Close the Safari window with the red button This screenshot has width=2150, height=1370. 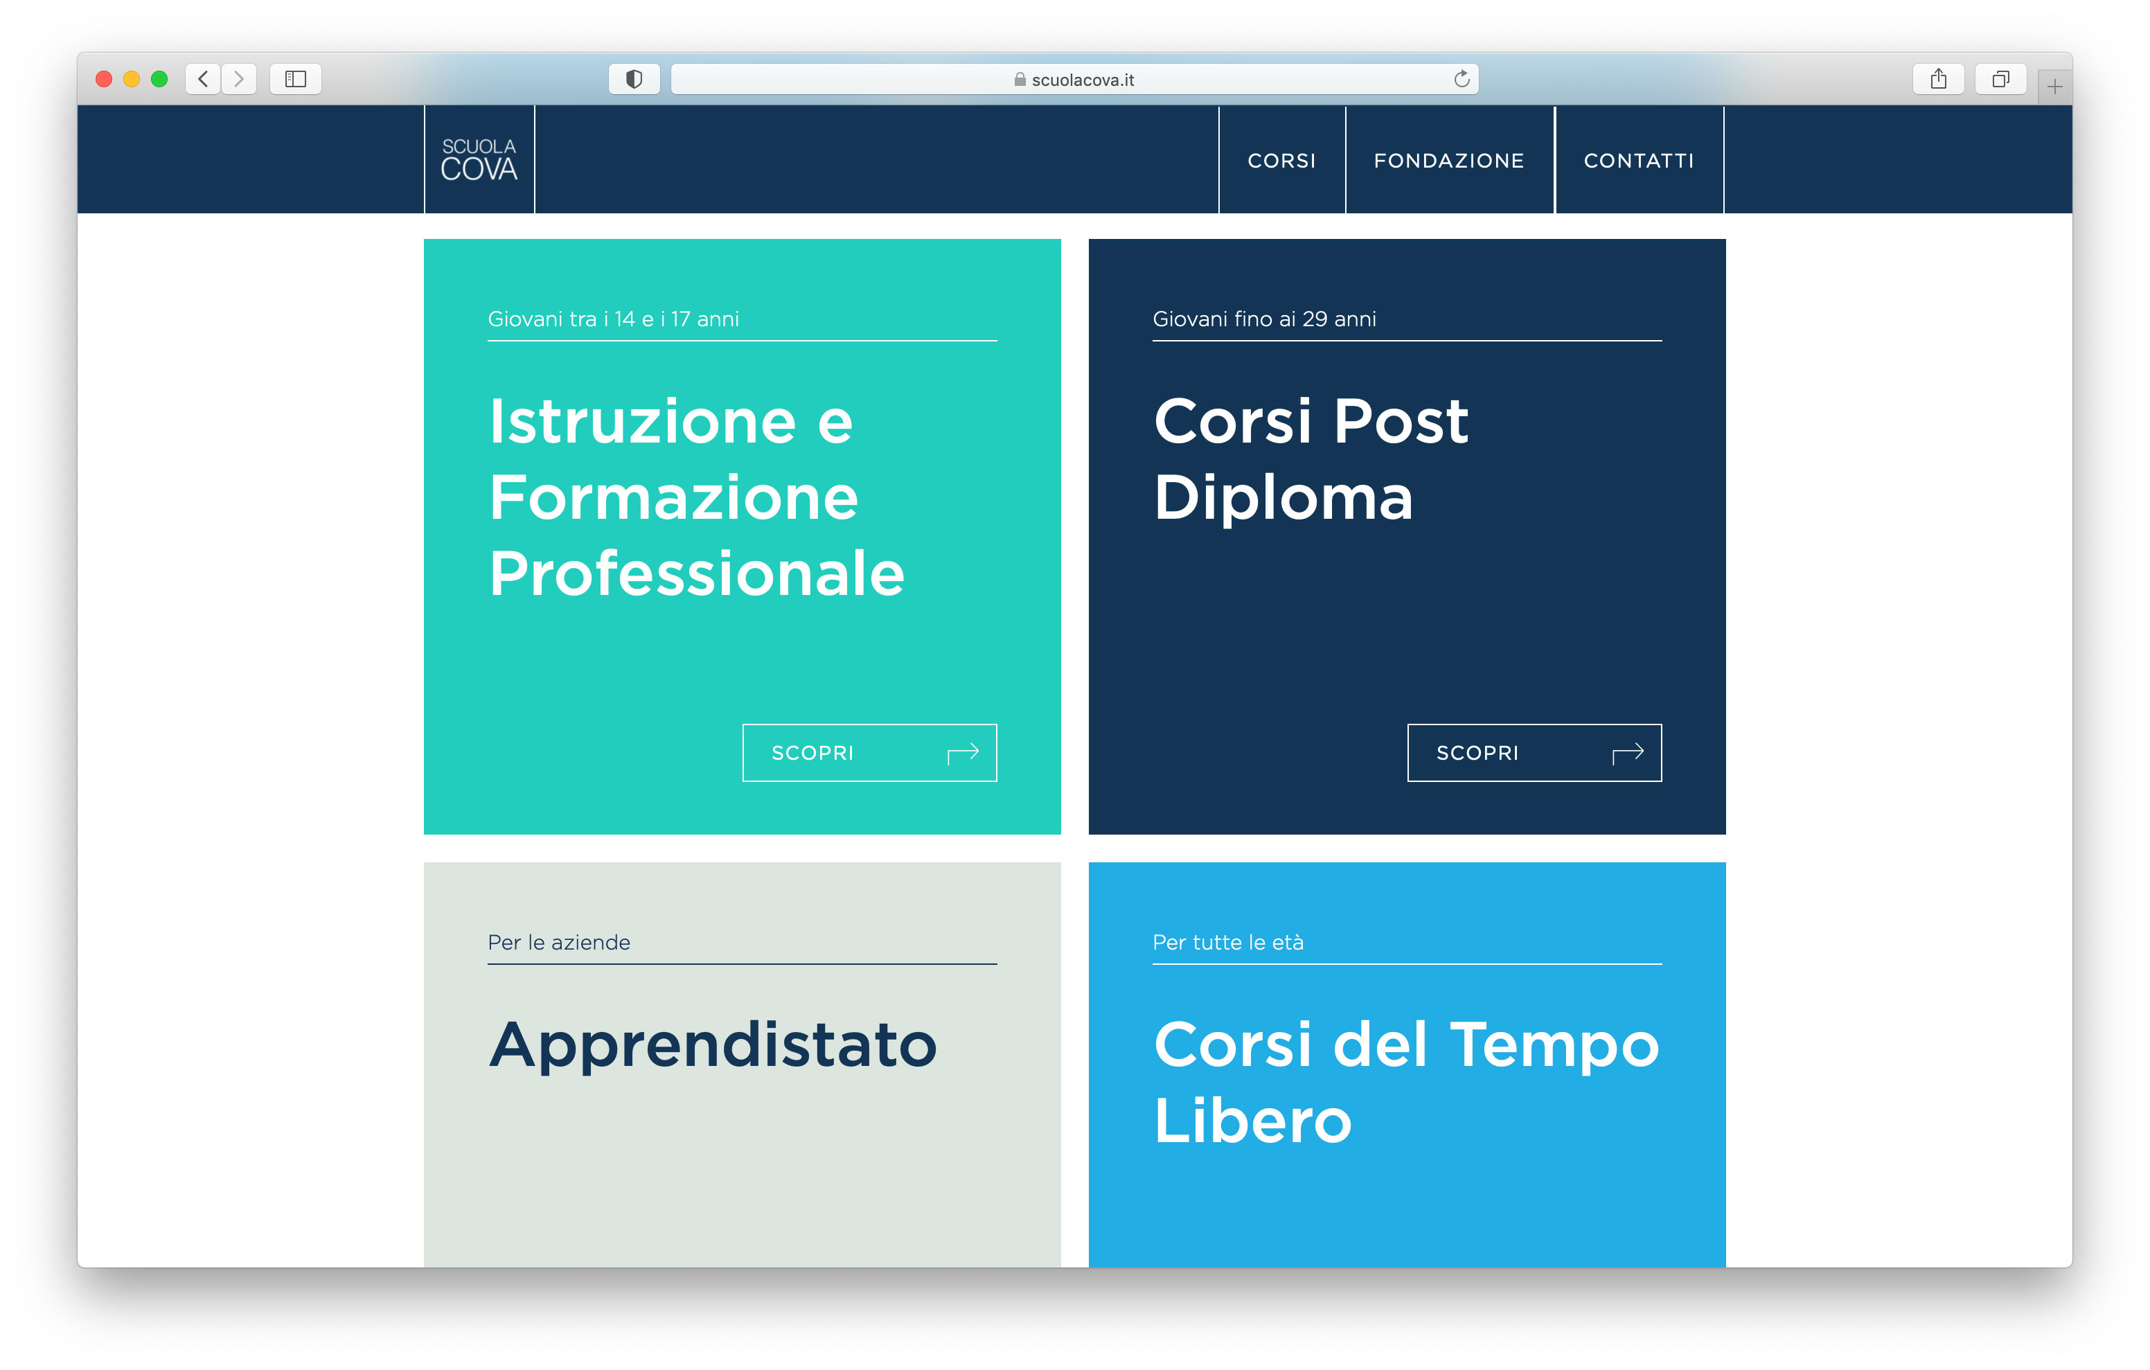[104, 78]
